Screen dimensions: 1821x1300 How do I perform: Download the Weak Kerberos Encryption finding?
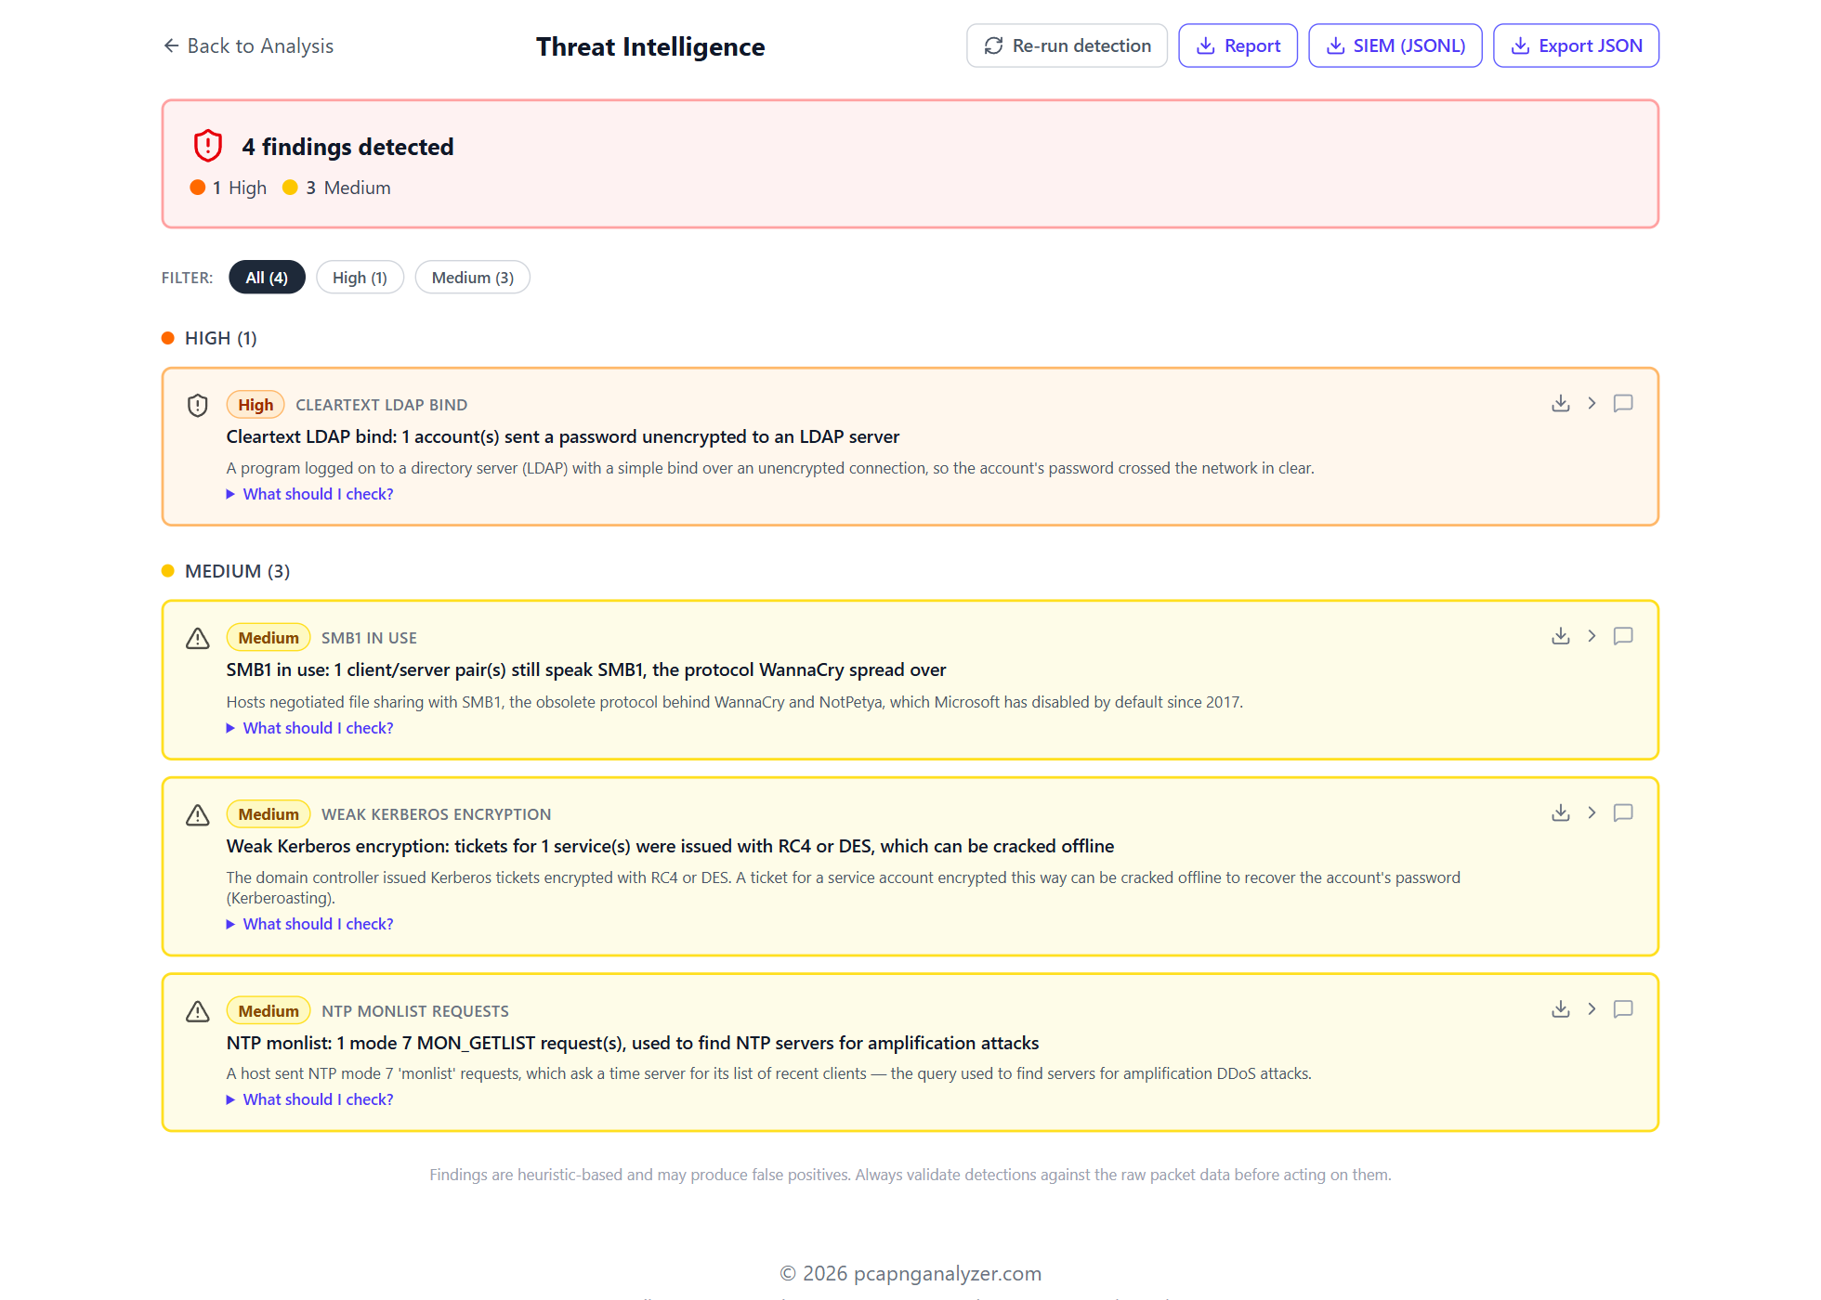pos(1561,812)
